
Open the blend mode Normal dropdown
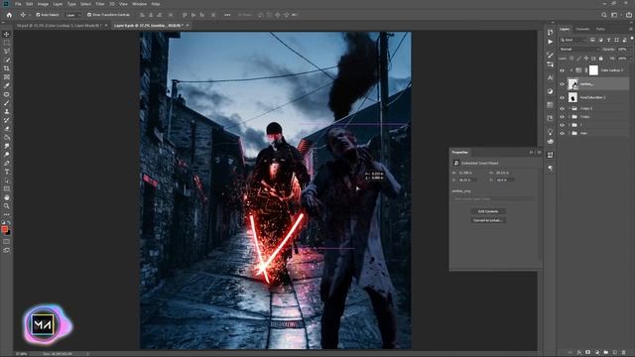(578, 49)
